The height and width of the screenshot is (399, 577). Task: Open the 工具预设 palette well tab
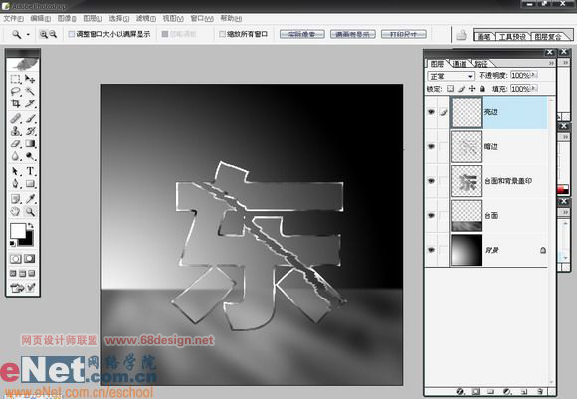coord(512,37)
